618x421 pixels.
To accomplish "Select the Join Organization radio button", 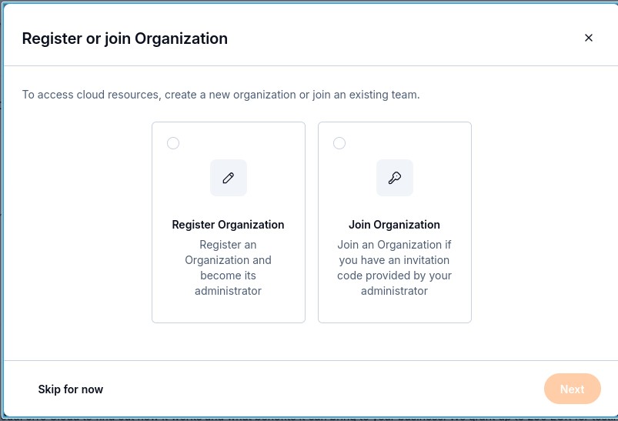I will coord(339,143).
